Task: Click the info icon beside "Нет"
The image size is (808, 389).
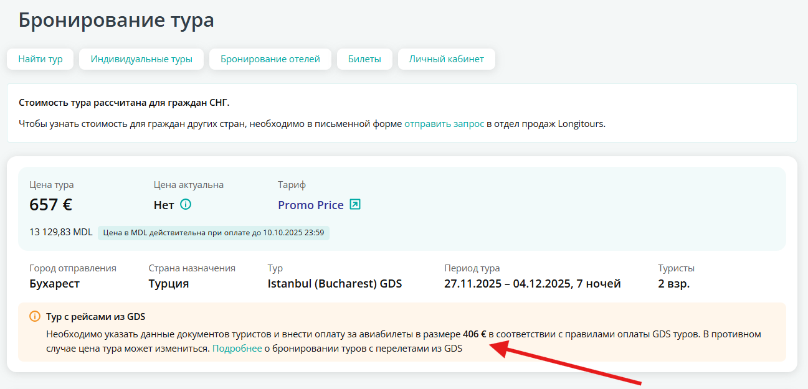Action: pos(186,204)
